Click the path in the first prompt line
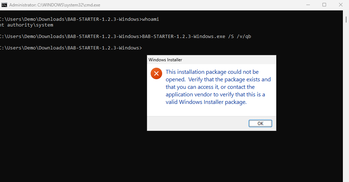The width and height of the screenshot is (349, 182). tap(70, 19)
